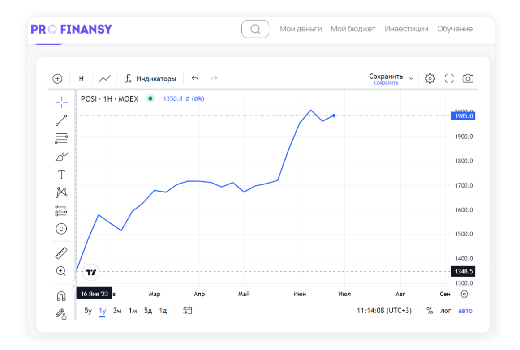Go to Мои деньги section
The width and height of the screenshot is (520, 350).
301,29
